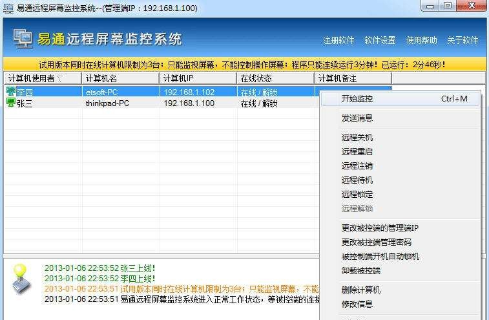
Task: Click the monitor icon beside 李四
Action: coord(11,91)
